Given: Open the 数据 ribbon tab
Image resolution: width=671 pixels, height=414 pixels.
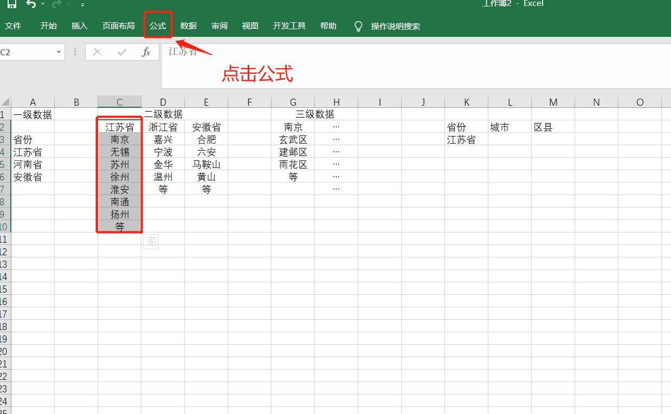Looking at the screenshot, I should coord(188,25).
